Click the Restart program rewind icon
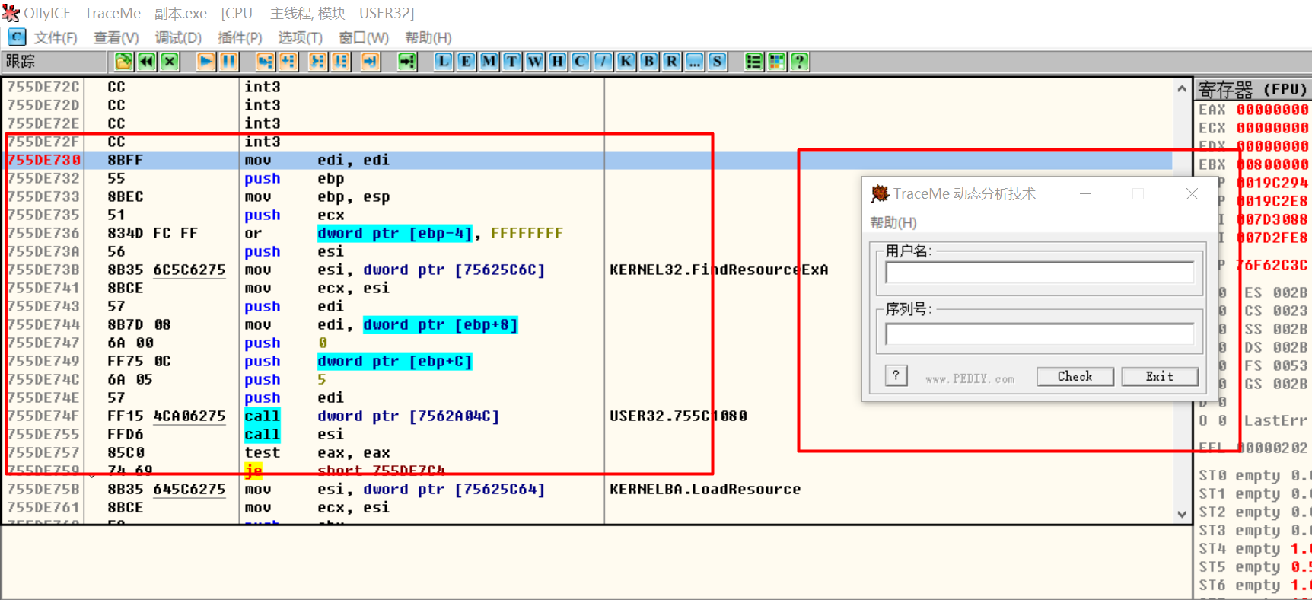1312x600 pixels. pyautogui.click(x=147, y=62)
